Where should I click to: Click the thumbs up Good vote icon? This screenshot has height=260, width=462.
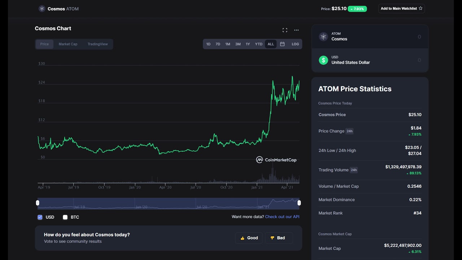point(243,238)
